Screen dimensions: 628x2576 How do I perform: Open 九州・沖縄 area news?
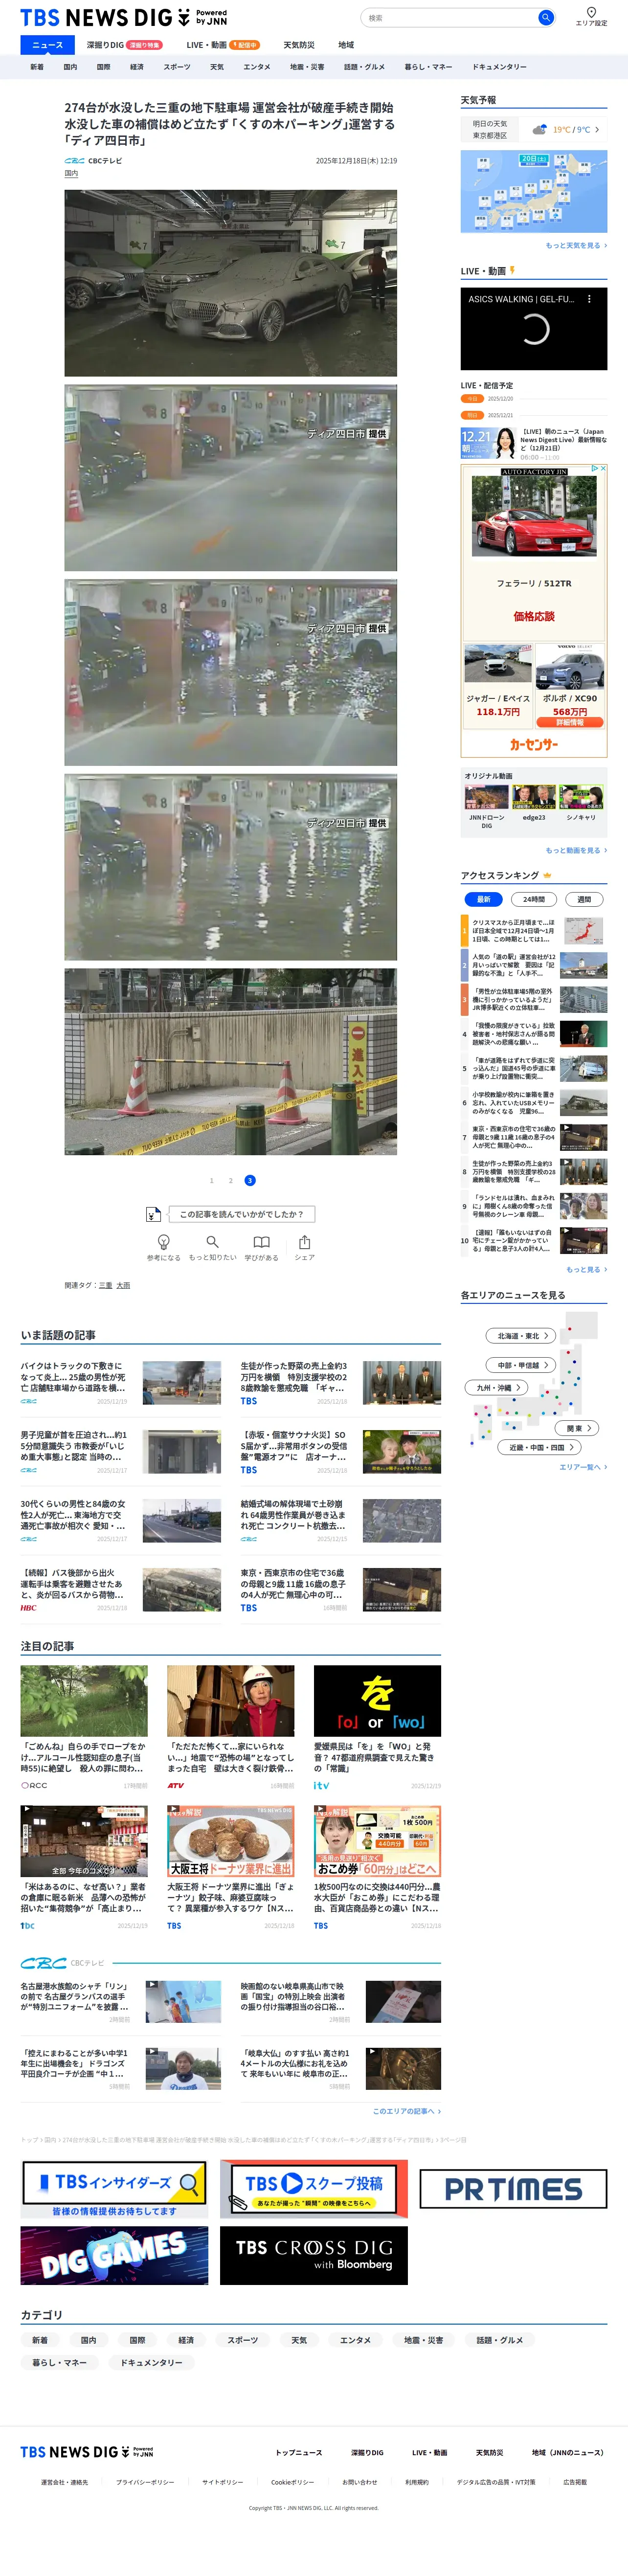(495, 1388)
